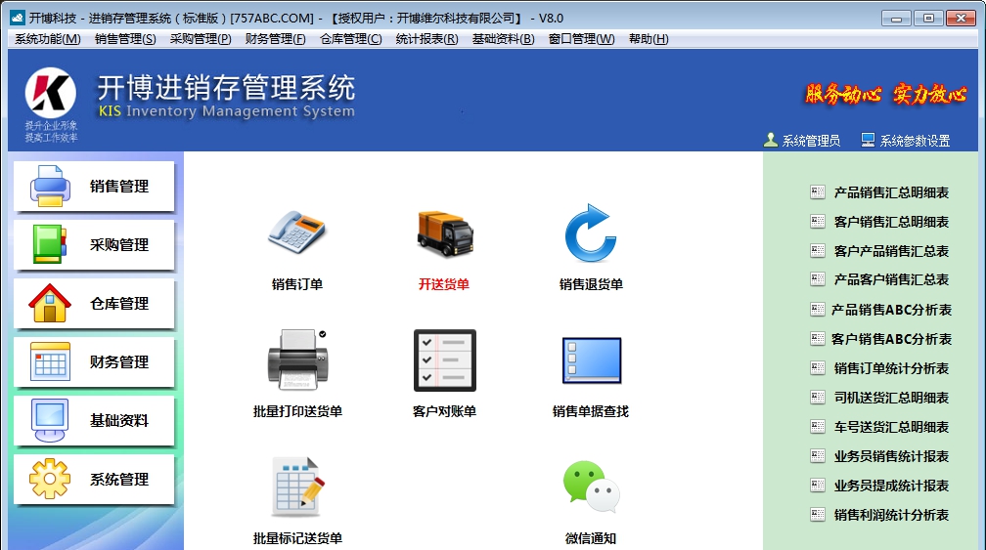Open the 产品客户销售汇总表 report link
Viewport: 986px width, 550px height.
(891, 279)
